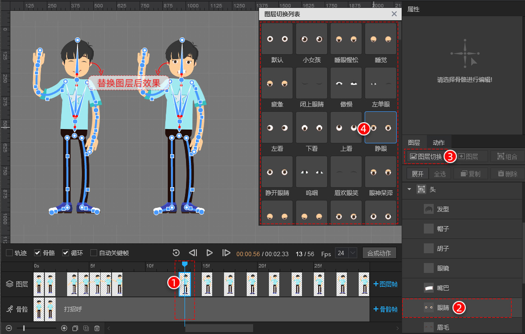
Task: Uncheck the 骨骼 checkbox
Action: click(x=37, y=253)
